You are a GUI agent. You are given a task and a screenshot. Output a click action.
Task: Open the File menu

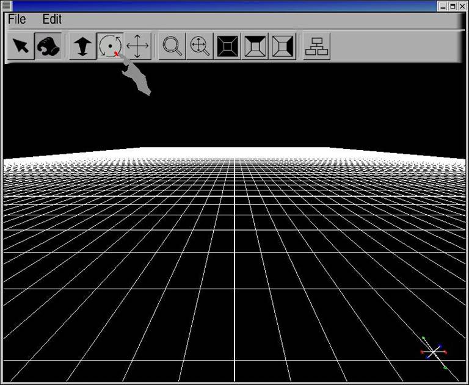(16, 20)
